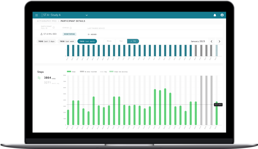
Task: Click the footsteps icon in Steps panel
Action: pos(39,78)
